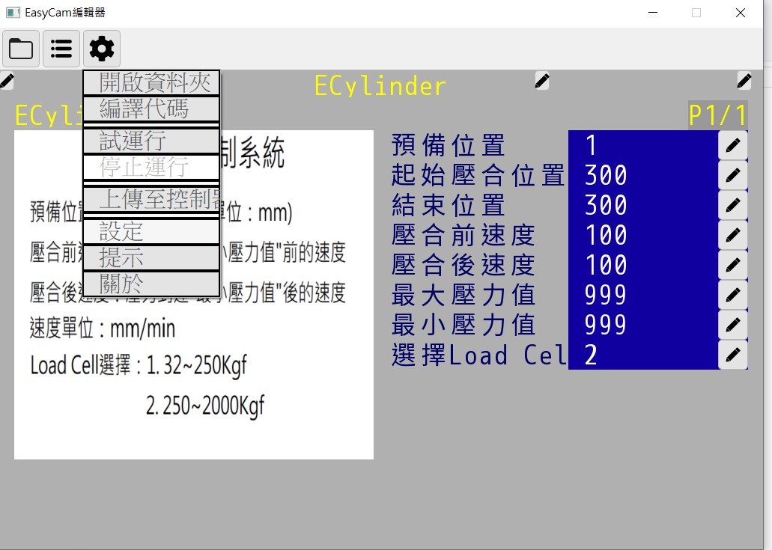Image resolution: width=772 pixels, height=550 pixels.
Task: Click the pencil icon next to the ECylinder title
Action: 542,81
